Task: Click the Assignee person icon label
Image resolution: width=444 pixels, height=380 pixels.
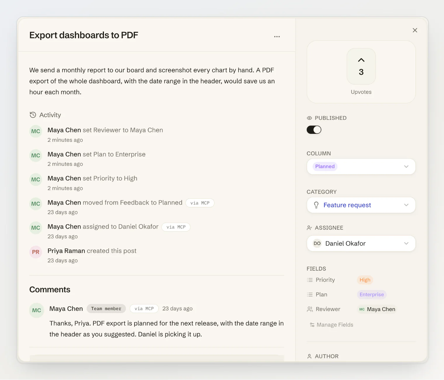Action: pos(309,228)
